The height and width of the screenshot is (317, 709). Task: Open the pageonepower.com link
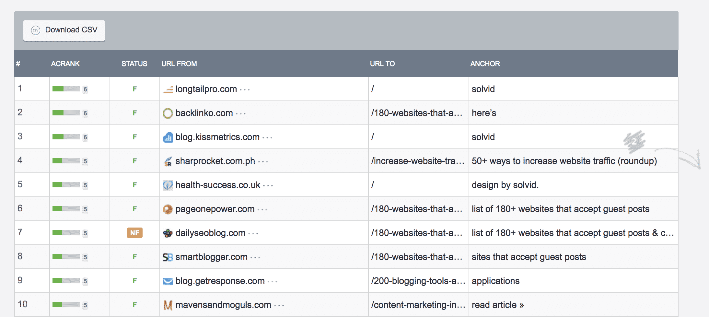coord(215,209)
